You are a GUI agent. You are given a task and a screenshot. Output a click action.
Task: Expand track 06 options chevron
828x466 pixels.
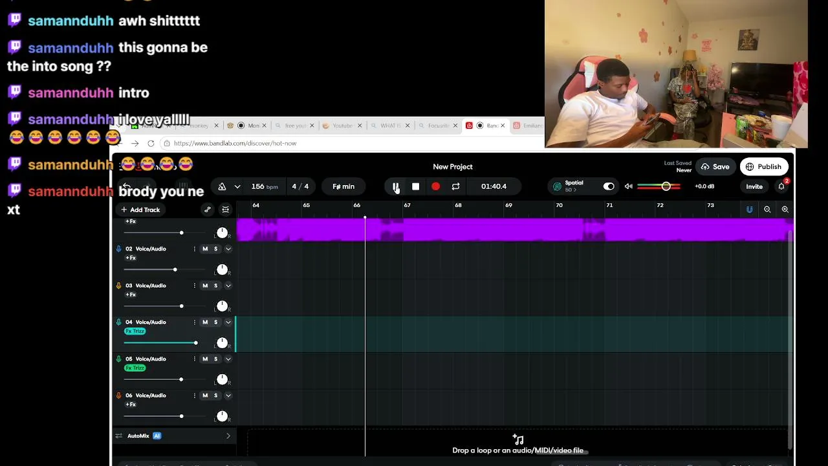click(228, 395)
